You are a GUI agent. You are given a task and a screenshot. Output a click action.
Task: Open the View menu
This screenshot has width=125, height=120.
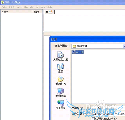[x=19, y=7]
